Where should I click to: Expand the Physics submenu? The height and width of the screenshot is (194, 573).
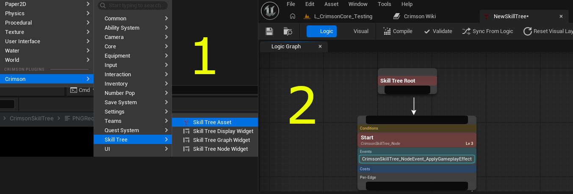[x=47, y=14]
